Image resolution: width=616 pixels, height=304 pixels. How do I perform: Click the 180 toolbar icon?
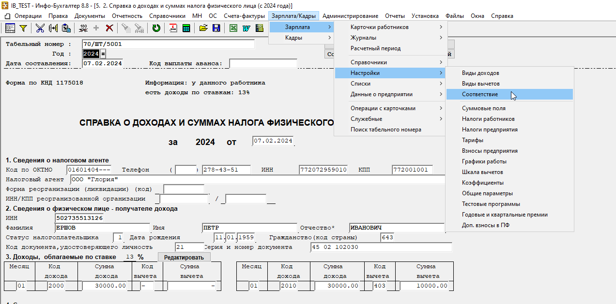click(x=83, y=28)
